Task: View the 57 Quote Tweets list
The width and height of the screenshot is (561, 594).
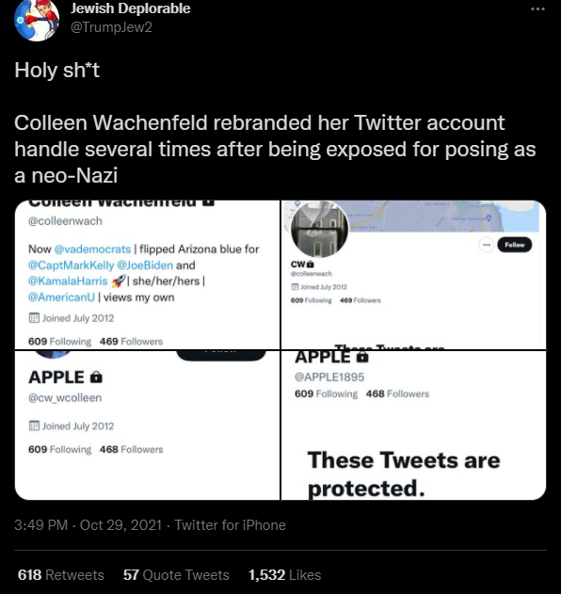Action: (x=176, y=574)
